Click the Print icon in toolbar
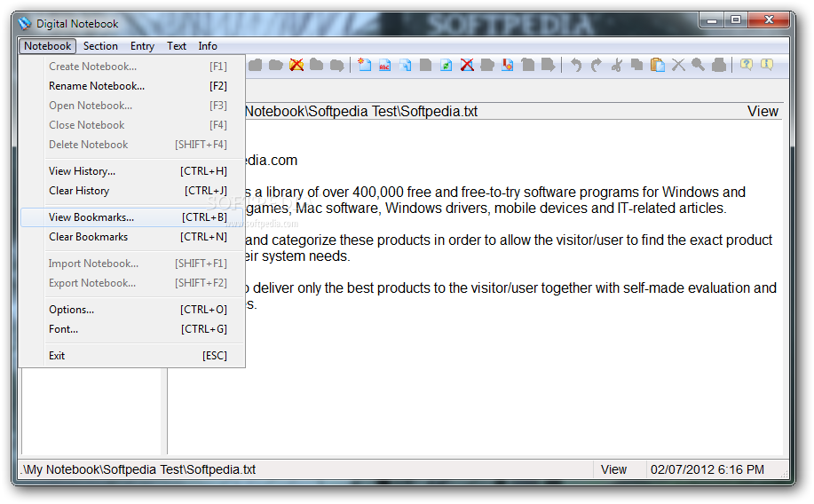Image resolution: width=814 pixels, height=504 pixels. [719, 65]
